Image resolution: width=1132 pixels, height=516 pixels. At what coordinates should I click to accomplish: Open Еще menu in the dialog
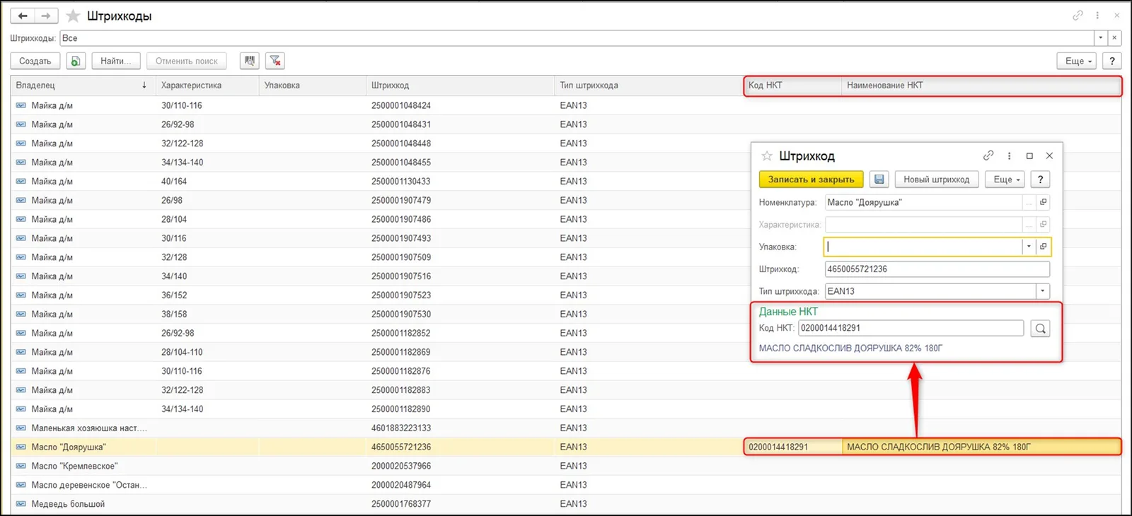tap(1005, 180)
